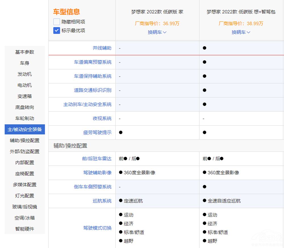Uncheck the 标示最优项 checkbox
Viewport: 284px width, 248px height.
pyautogui.click(x=57, y=30)
